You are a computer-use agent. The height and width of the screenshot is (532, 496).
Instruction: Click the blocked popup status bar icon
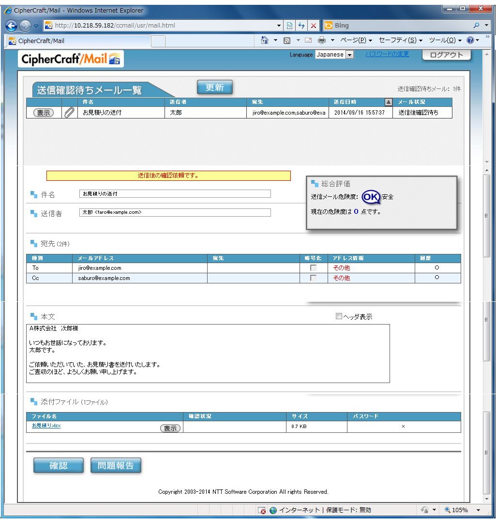point(262,510)
